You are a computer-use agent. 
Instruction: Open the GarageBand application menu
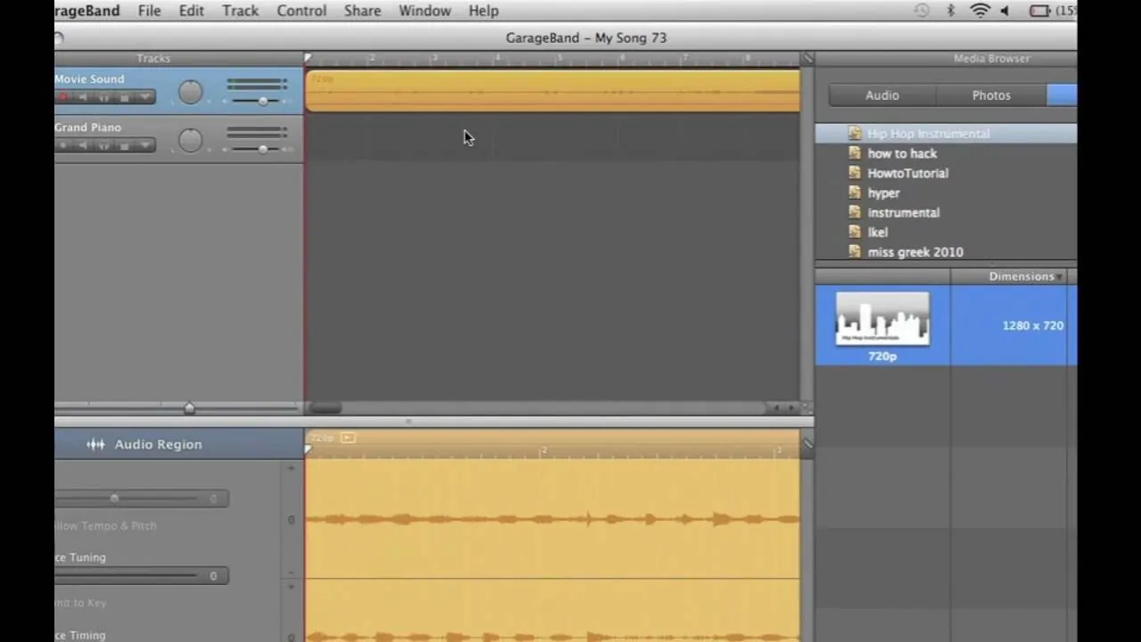87,11
